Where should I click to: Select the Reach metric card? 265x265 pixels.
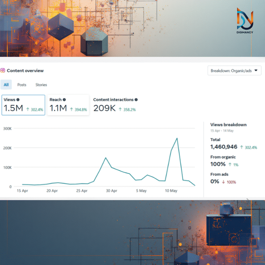[x=68, y=105]
